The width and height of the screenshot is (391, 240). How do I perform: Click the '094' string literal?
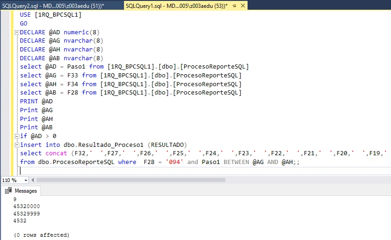tap(174, 162)
